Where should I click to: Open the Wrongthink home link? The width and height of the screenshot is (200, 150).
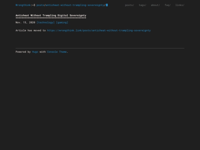[23, 5]
